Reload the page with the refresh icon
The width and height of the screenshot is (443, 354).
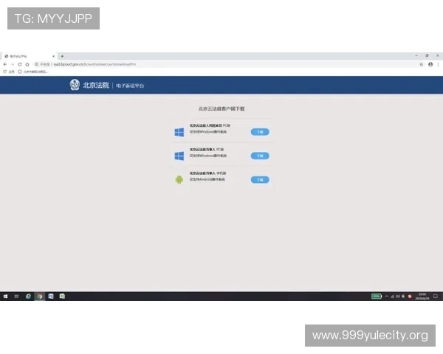pyautogui.click(x=19, y=64)
